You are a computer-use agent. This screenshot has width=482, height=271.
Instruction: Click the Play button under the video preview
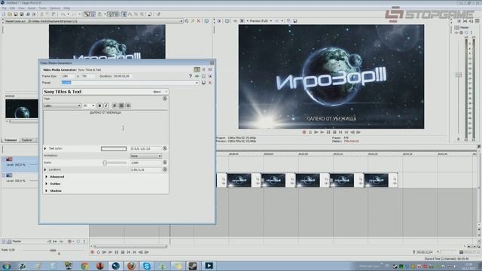[322, 132]
